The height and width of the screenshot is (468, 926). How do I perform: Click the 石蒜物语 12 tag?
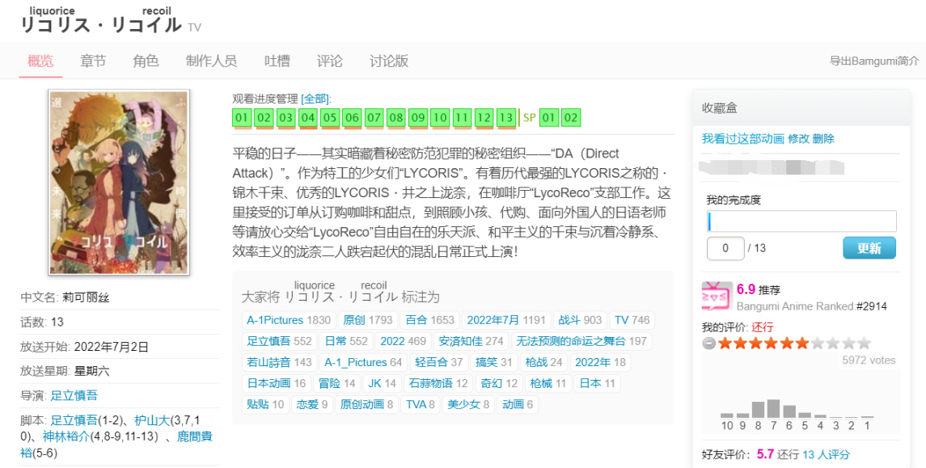(x=438, y=384)
